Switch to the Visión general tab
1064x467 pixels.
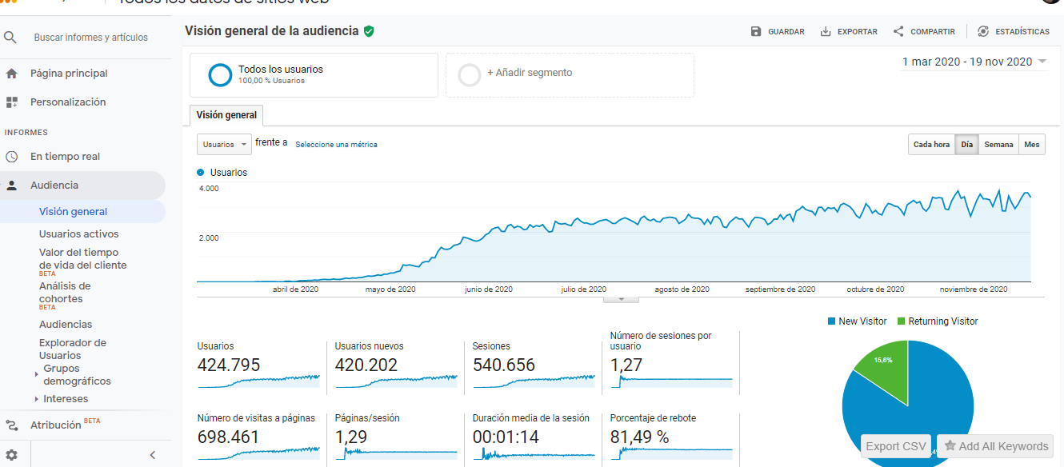(227, 115)
